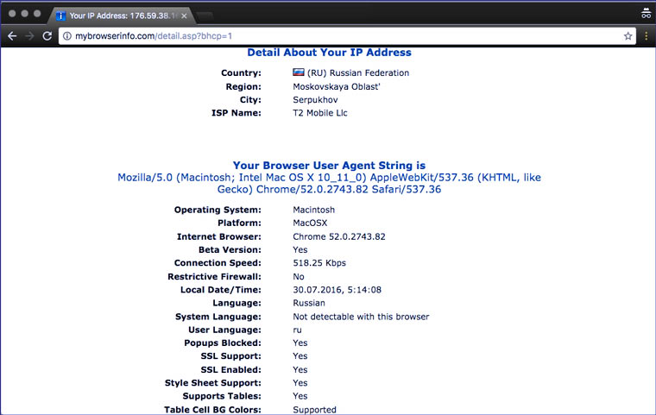Click the Mozilla/5.0 user agent string
Viewport: 656px width, 415px height.
[x=329, y=183]
